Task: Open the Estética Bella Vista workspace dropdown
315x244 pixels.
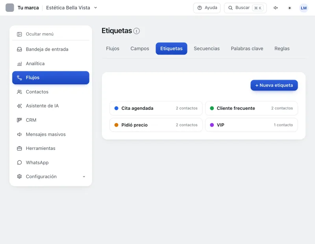Action: [x=72, y=8]
